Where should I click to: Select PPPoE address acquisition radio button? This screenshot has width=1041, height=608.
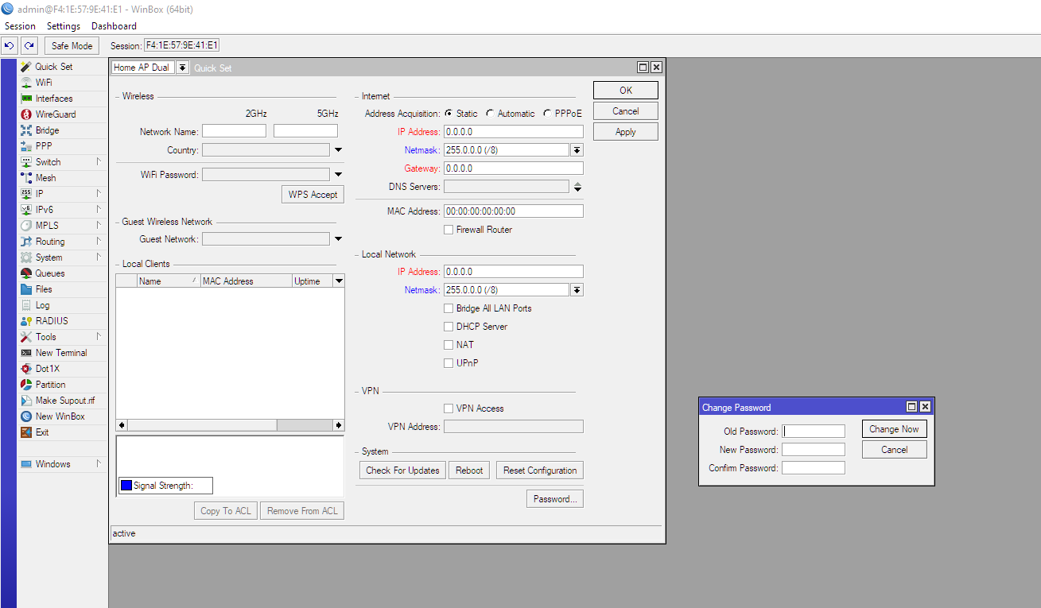(547, 114)
